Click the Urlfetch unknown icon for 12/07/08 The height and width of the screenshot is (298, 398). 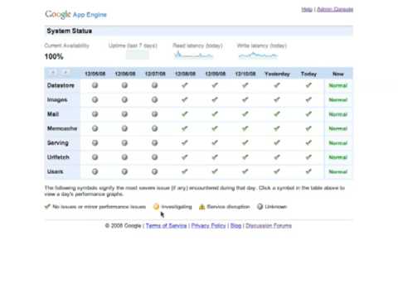click(x=155, y=157)
